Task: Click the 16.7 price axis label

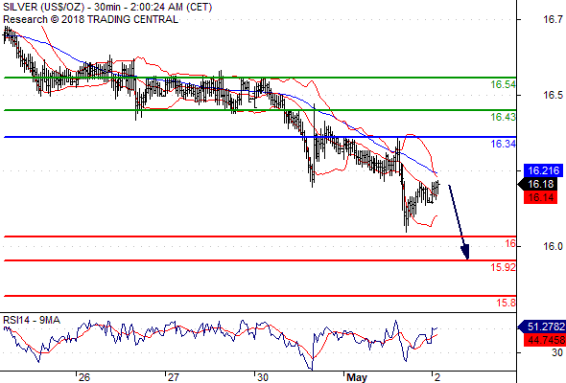Action: click(x=553, y=19)
